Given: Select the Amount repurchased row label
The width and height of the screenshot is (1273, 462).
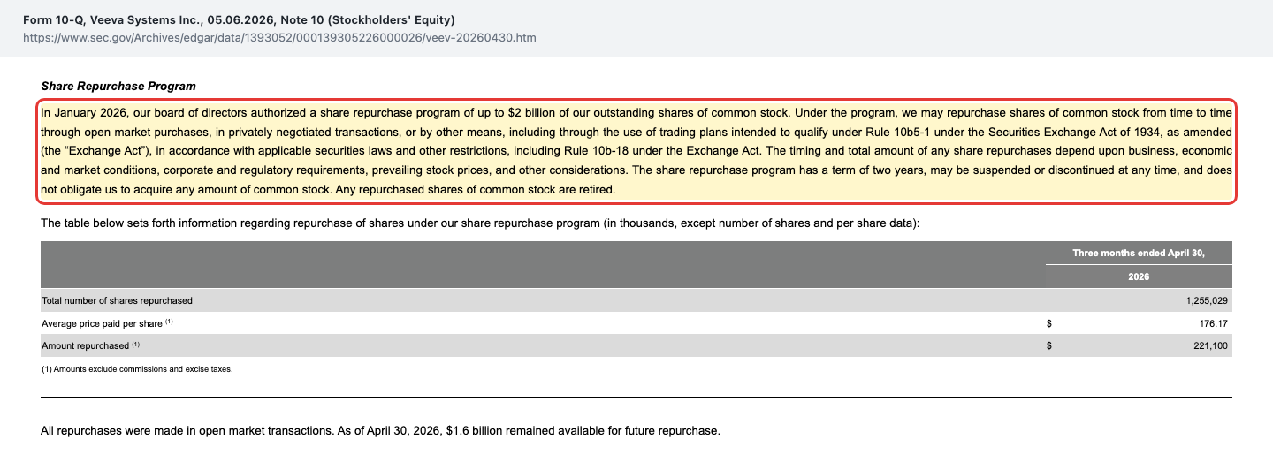Looking at the screenshot, I should click(x=85, y=345).
